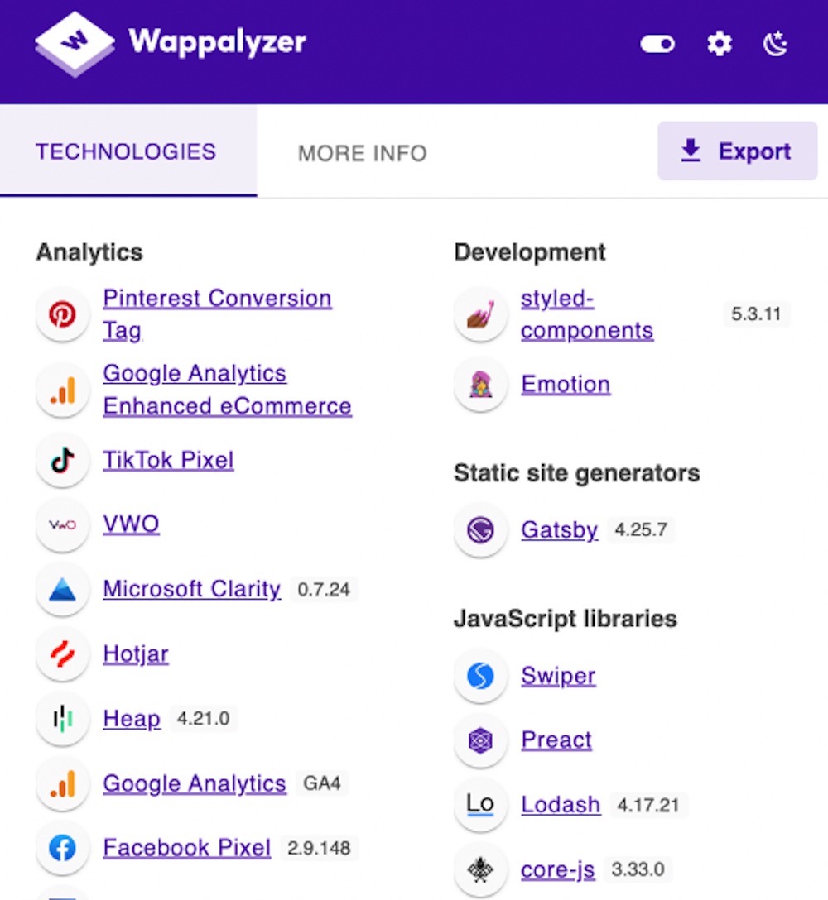Click the Export button

click(737, 151)
